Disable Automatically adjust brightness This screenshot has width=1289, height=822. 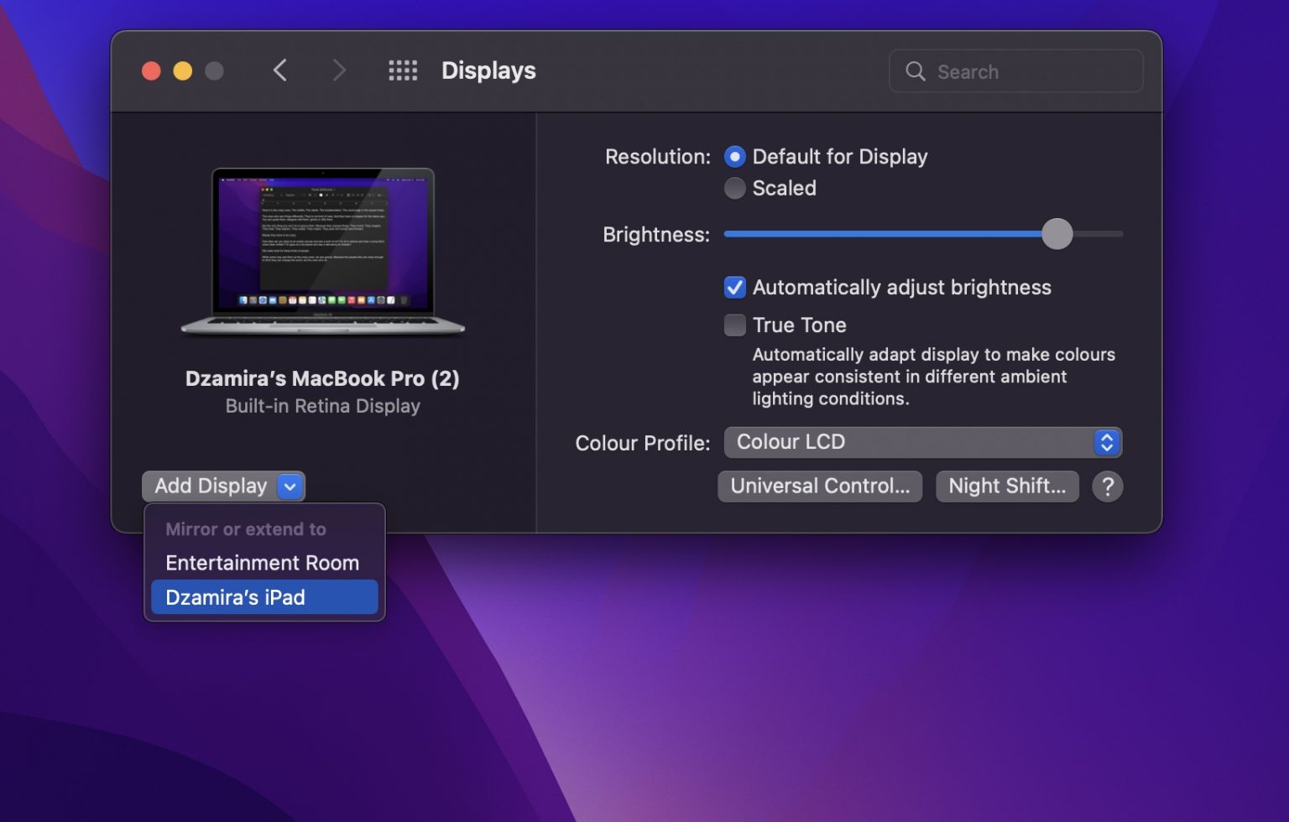pyautogui.click(x=734, y=287)
